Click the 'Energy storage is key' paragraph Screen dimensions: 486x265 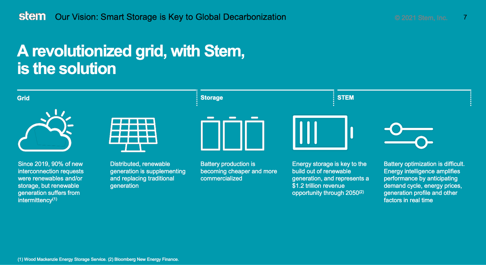click(330, 178)
